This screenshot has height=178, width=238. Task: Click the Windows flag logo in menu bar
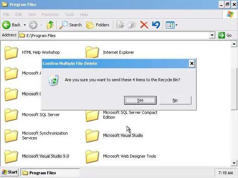pyautogui.click(x=230, y=14)
